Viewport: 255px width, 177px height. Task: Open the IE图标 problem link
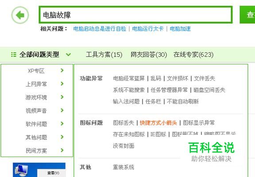[158, 134]
